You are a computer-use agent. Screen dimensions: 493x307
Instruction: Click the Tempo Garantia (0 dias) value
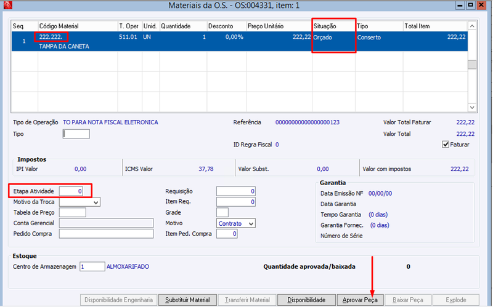[x=378, y=215]
